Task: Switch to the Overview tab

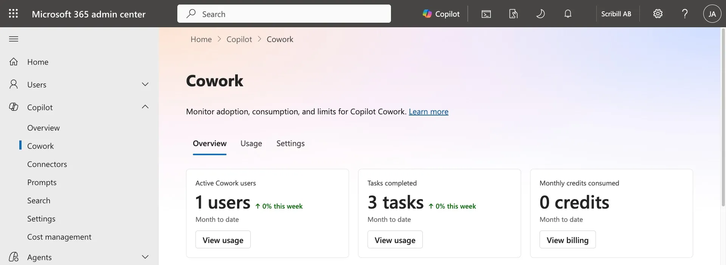Action: (209, 143)
